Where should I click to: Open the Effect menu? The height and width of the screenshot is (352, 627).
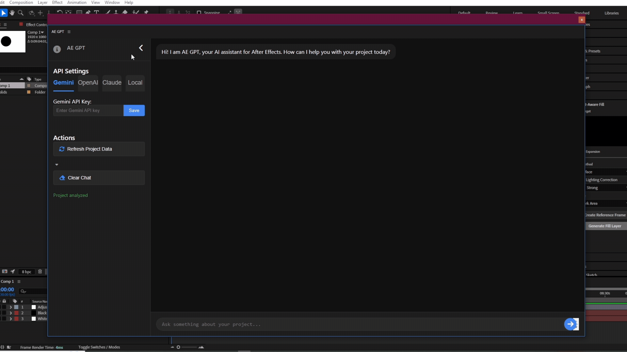coord(57,3)
